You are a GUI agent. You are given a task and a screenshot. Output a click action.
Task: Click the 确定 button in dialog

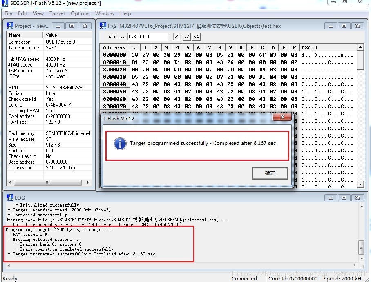click(x=270, y=173)
